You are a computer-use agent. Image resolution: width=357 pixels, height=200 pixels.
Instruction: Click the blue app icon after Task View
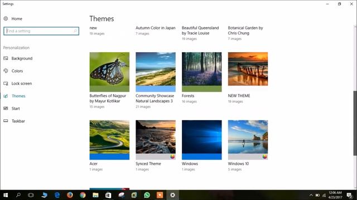coord(44,195)
